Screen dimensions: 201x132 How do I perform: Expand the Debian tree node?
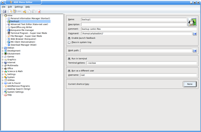tap(3, 48)
